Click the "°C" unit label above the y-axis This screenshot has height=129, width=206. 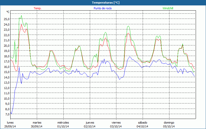(x=8, y=12)
